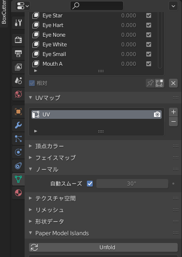
Task: Open the Material properties tab
Action: point(18,193)
